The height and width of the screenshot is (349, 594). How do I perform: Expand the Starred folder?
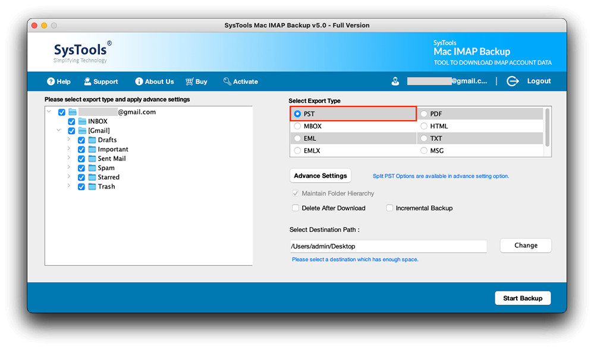click(68, 176)
